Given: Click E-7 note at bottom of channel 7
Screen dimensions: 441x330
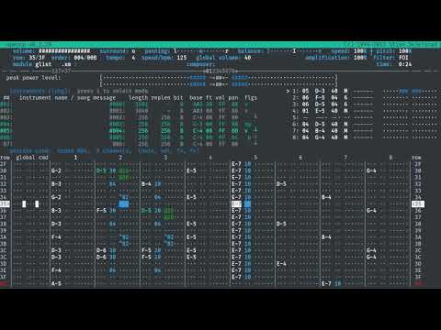Looking at the screenshot, I should click(326, 283).
